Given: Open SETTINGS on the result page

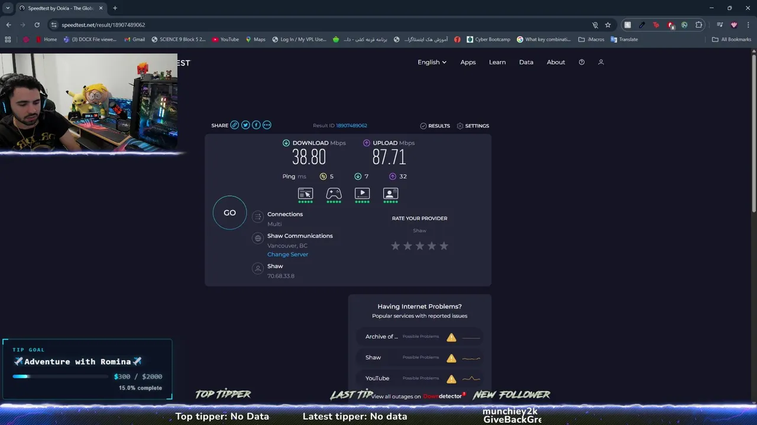Looking at the screenshot, I should point(473,126).
